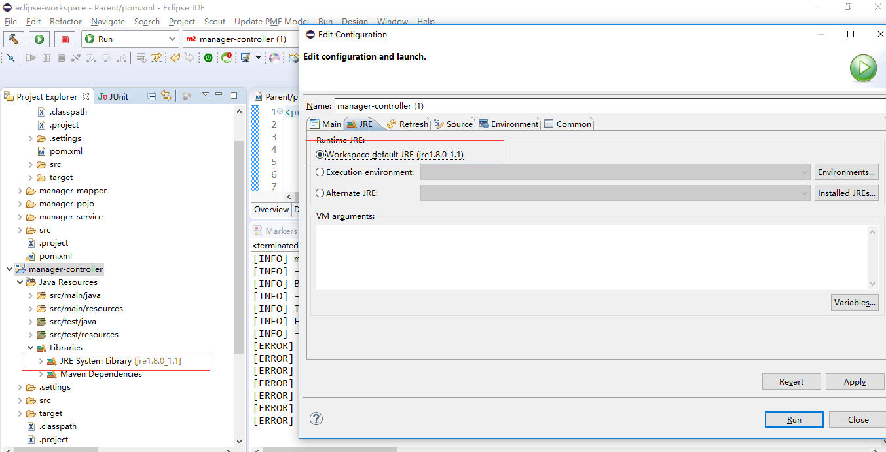This screenshot has height=452, width=886.
Task: Expand src/main/java source folder
Action: click(x=30, y=295)
